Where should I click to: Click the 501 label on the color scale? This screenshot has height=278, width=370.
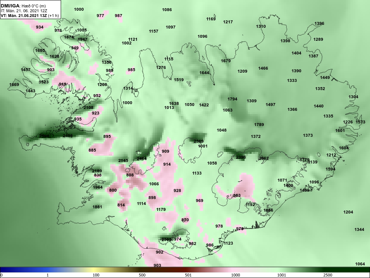[188, 275]
